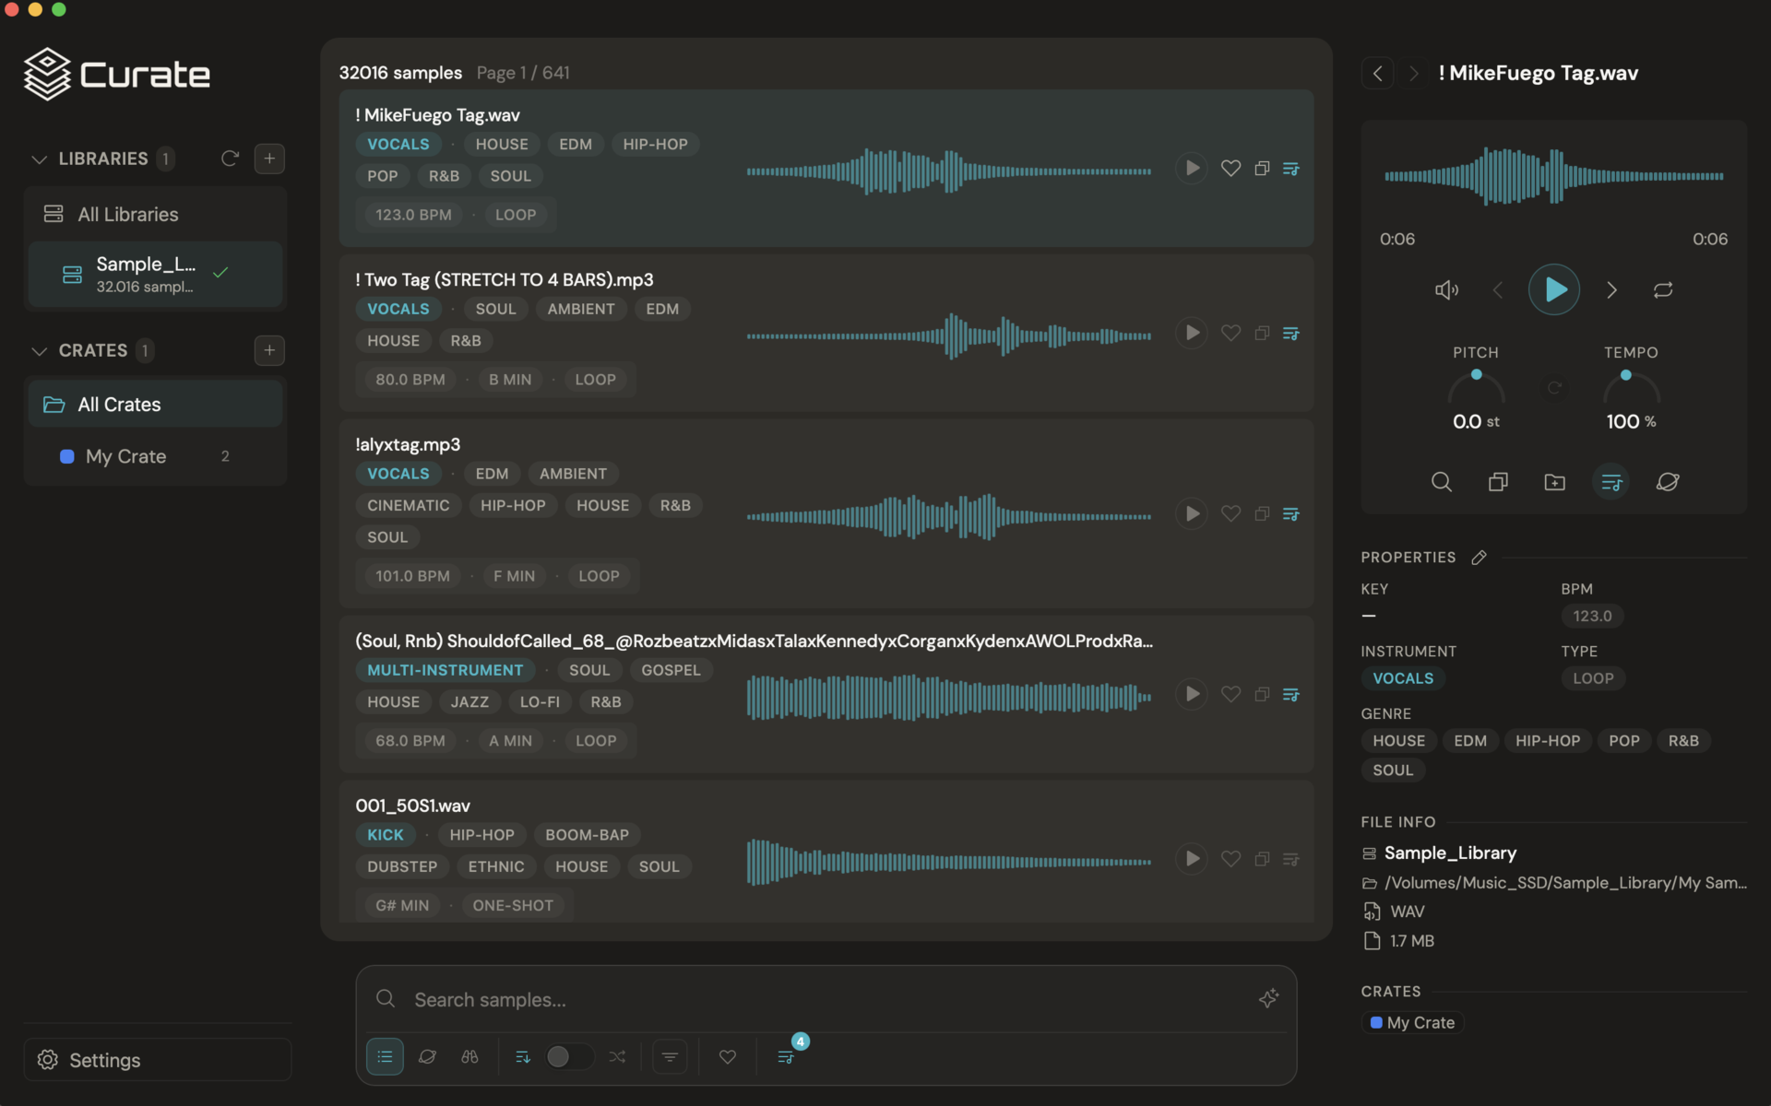This screenshot has height=1106, width=1771.
Task: Click the LOOP type tag in properties
Action: click(x=1593, y=678)
